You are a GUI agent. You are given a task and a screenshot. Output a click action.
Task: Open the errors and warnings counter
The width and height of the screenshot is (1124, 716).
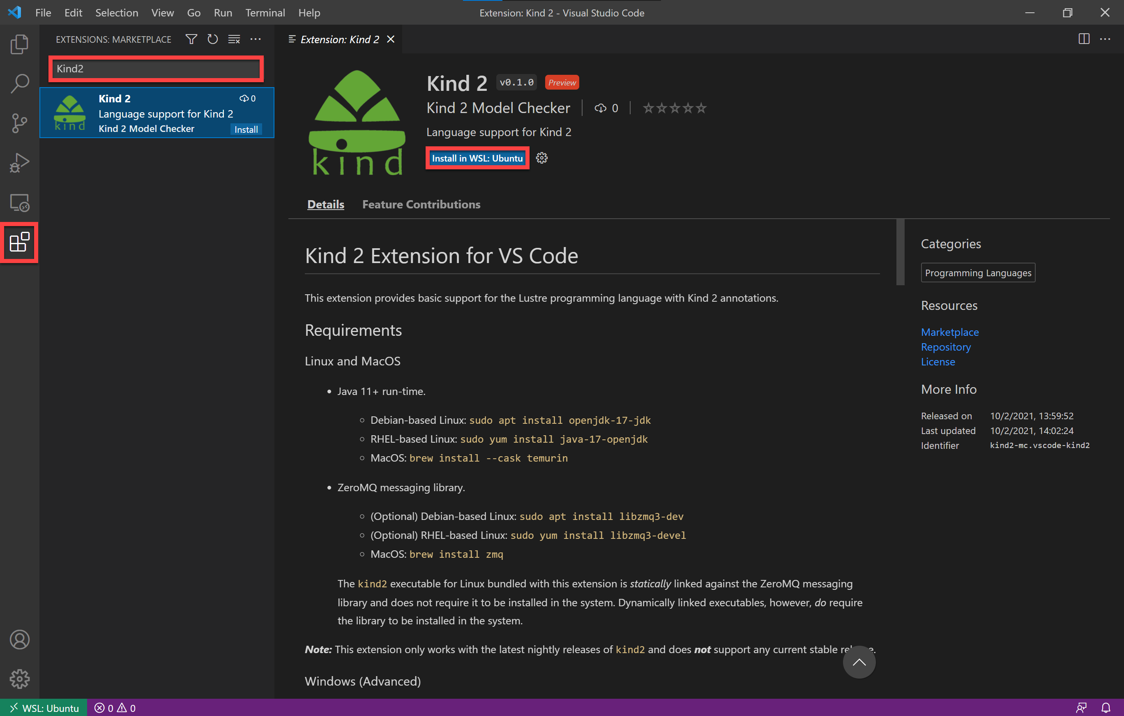click(115, 708)
